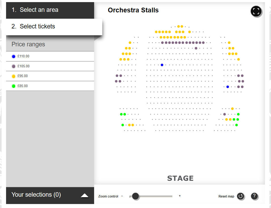Select the lone purple seat in centre block
This screenshot has width=271, height=208.
pyautogui.click(x=196, y=48)
